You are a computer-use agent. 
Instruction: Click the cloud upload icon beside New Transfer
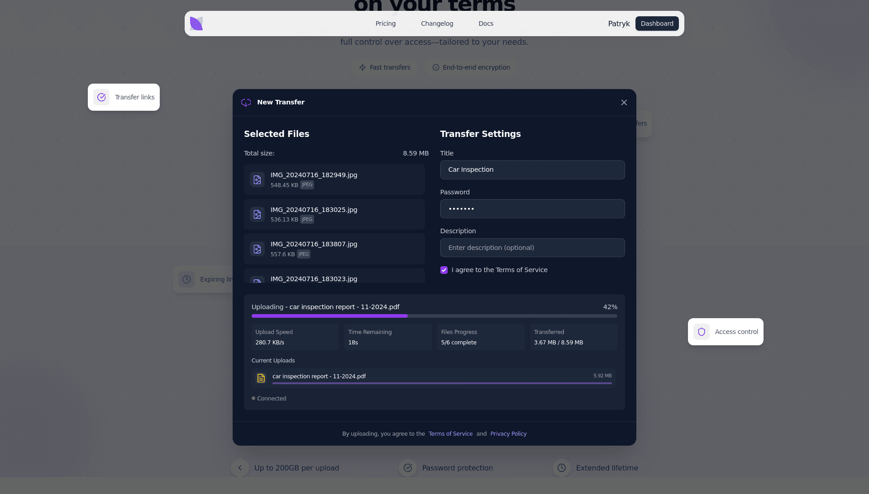[x=246, y=103]
